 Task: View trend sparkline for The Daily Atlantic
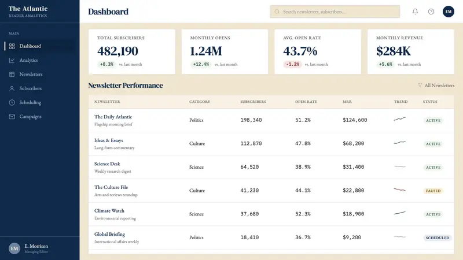(x=399, y=119)
